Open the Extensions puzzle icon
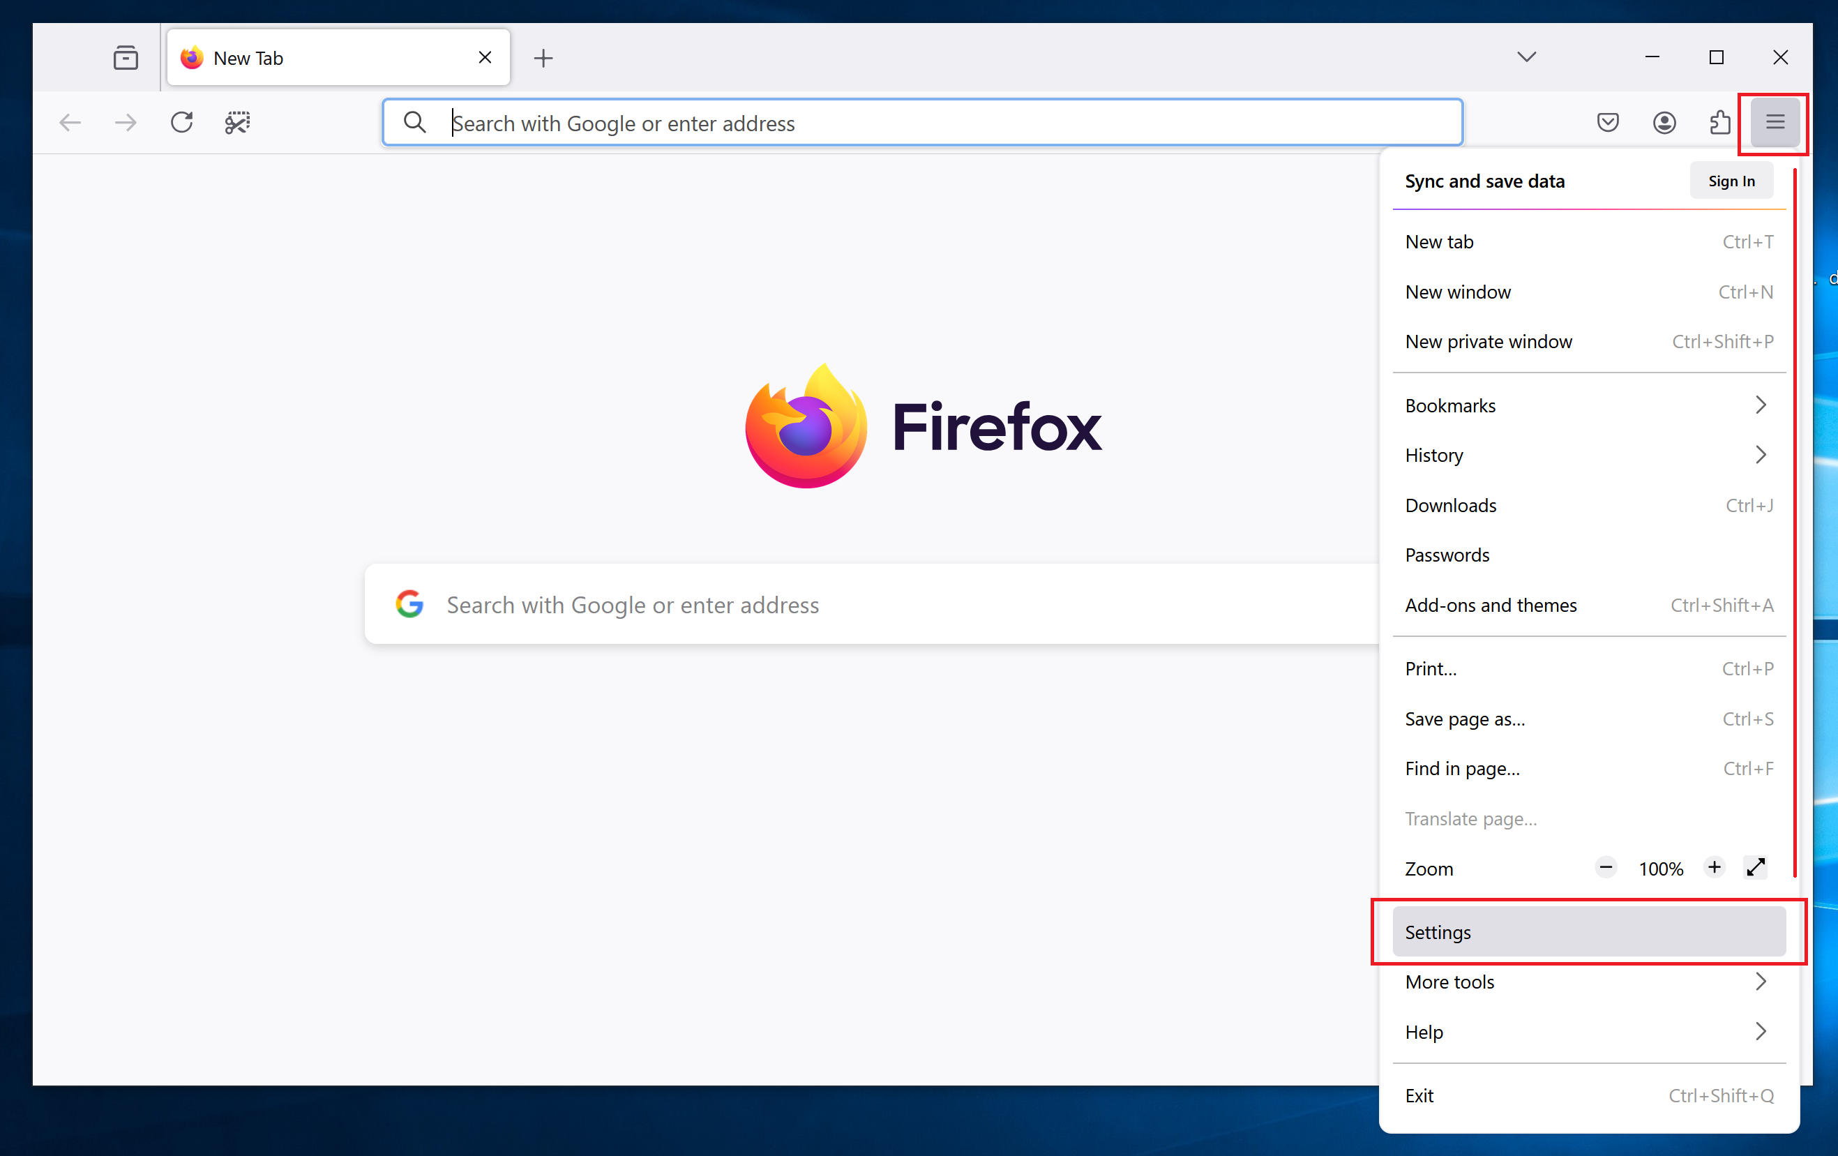Image resolution: width=1838 pixels, height=1156 pixels. click(1719, 122)
